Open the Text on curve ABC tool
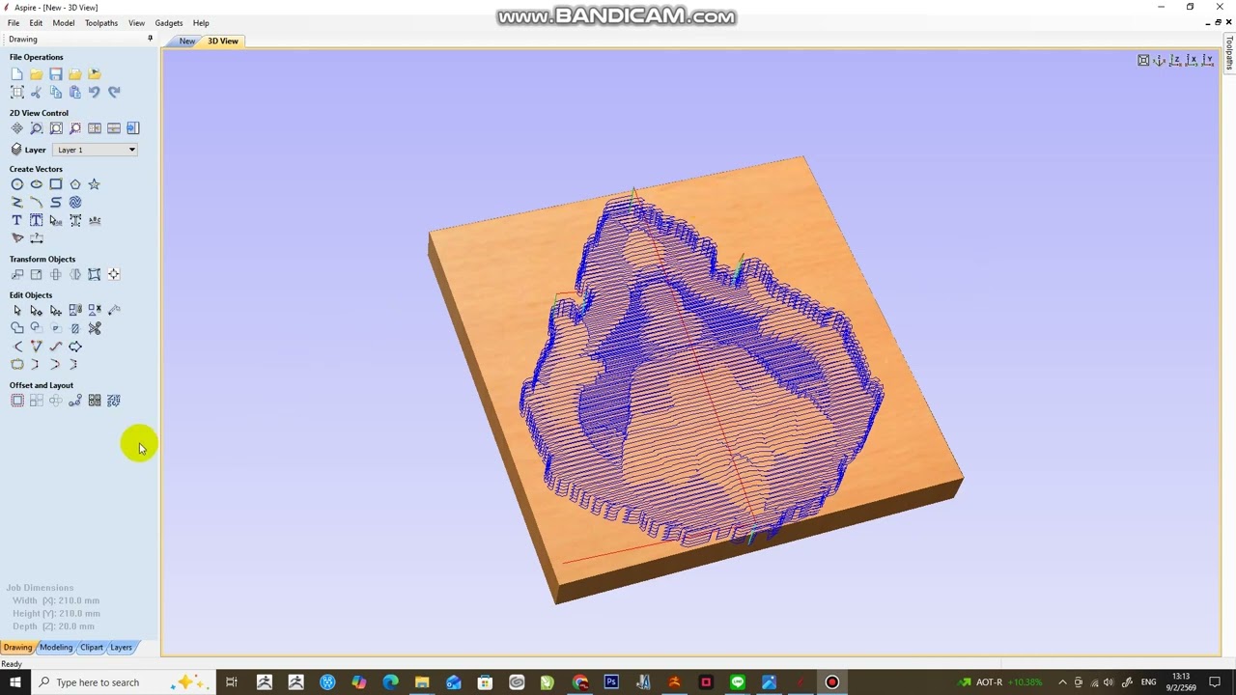Screen dimensions: 1236x695 (94, 220)
